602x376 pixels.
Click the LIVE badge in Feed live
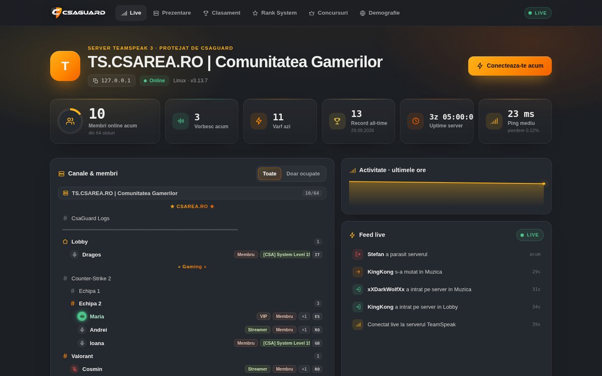click(x=530, y=235)
